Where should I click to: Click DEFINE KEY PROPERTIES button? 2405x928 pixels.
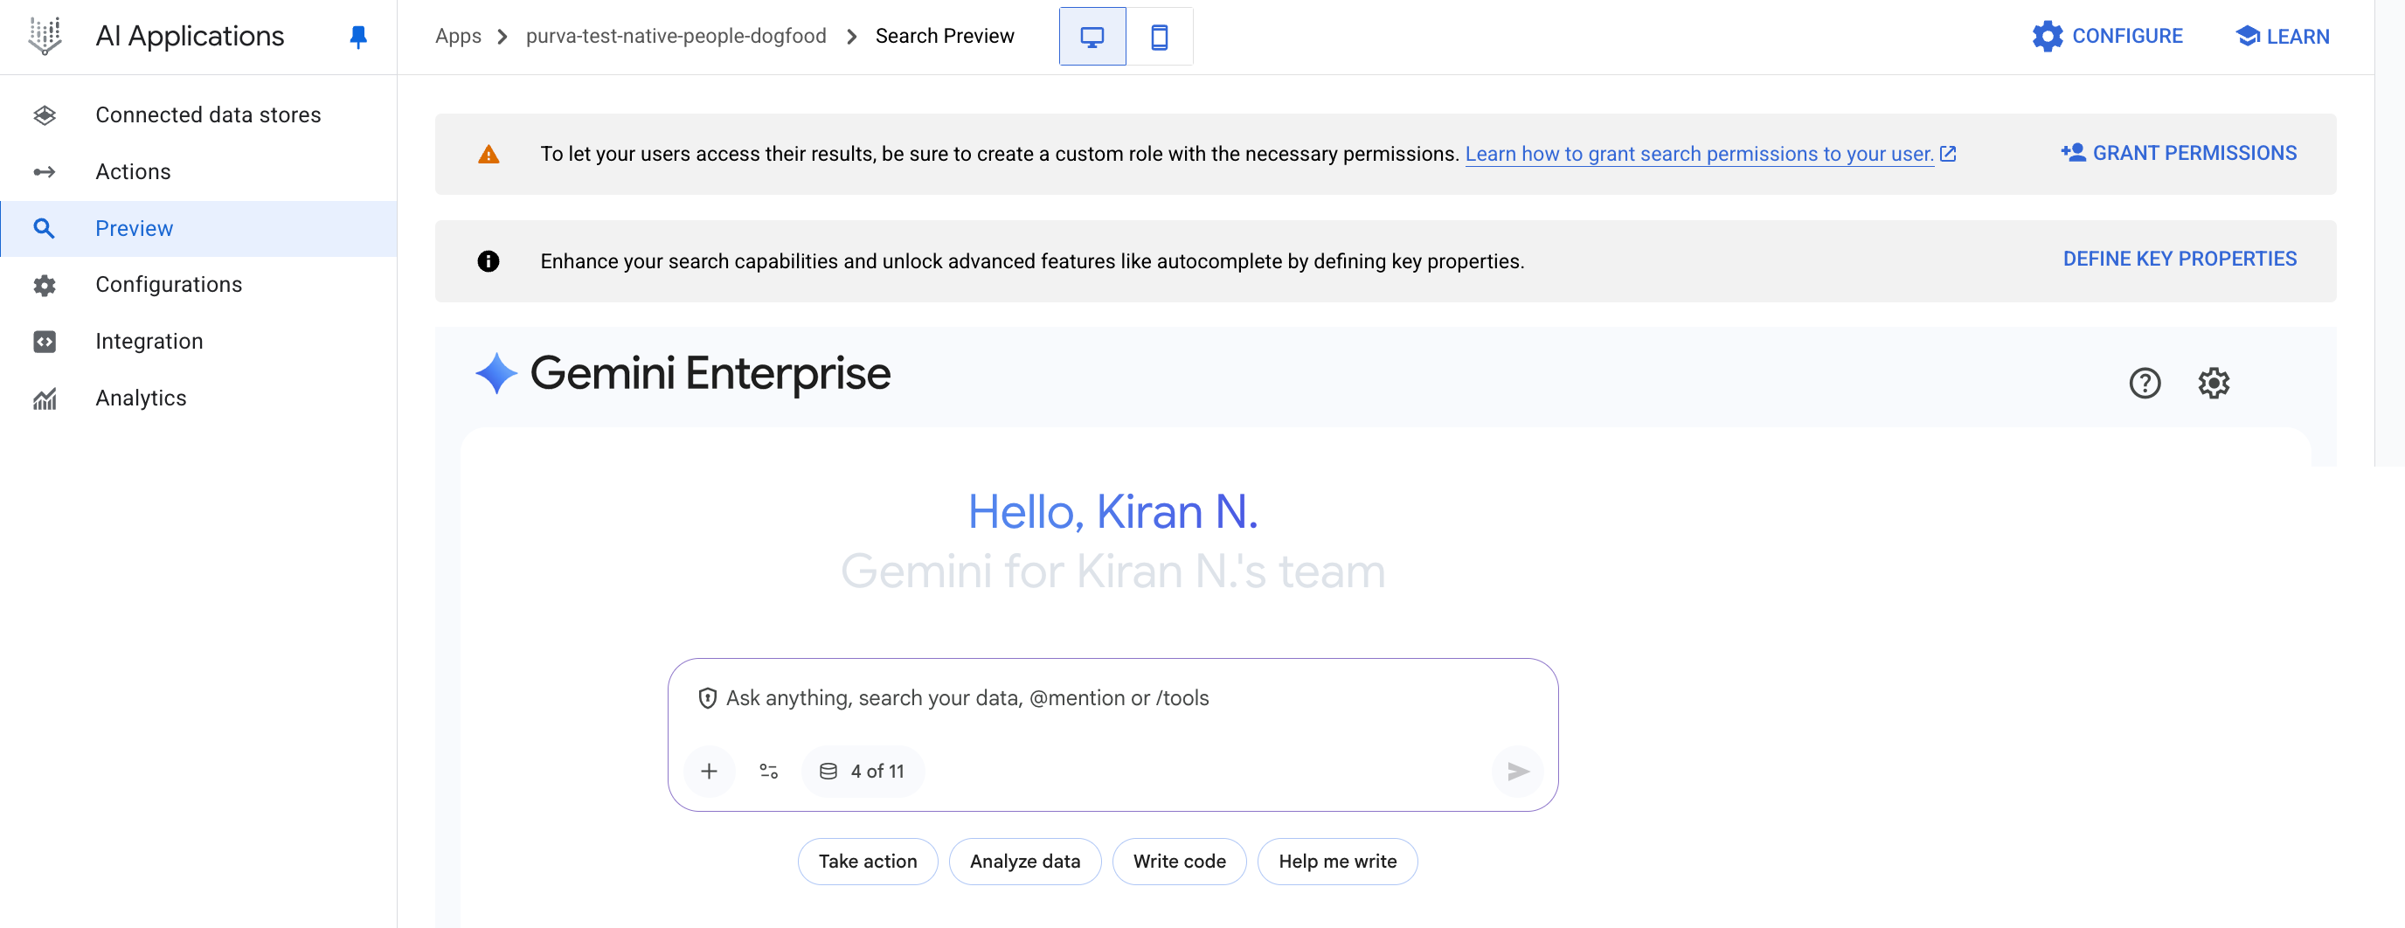point(2179,260)
